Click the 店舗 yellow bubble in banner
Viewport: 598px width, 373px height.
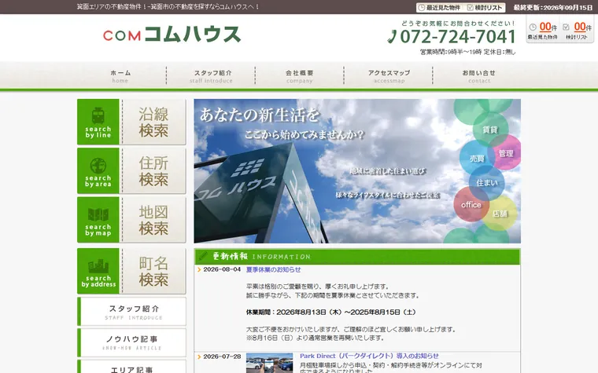[500, 214]
